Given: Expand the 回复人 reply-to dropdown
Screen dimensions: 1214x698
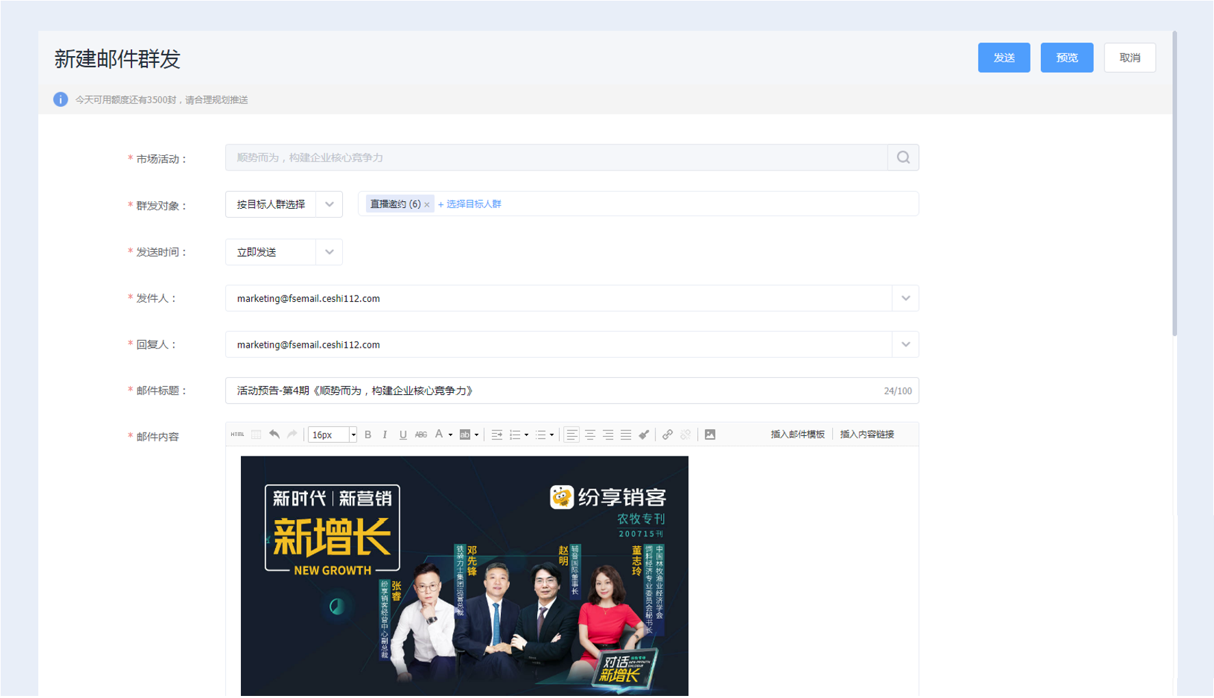Looking at the screenshot, I should (x=905, y=344).
